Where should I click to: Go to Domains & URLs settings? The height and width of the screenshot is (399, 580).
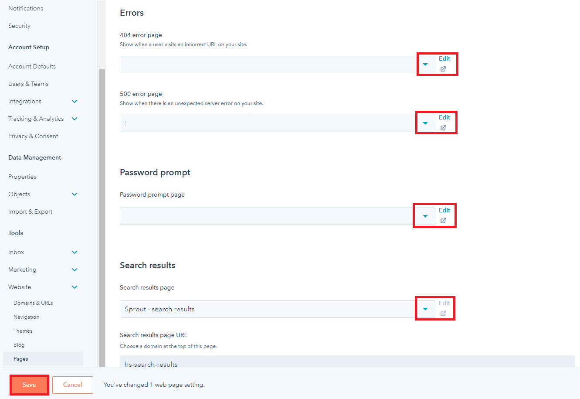coord(33,303)
